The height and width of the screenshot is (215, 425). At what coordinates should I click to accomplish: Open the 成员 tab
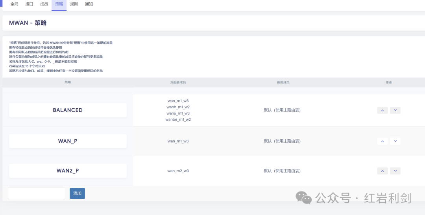tap(44, 4)
